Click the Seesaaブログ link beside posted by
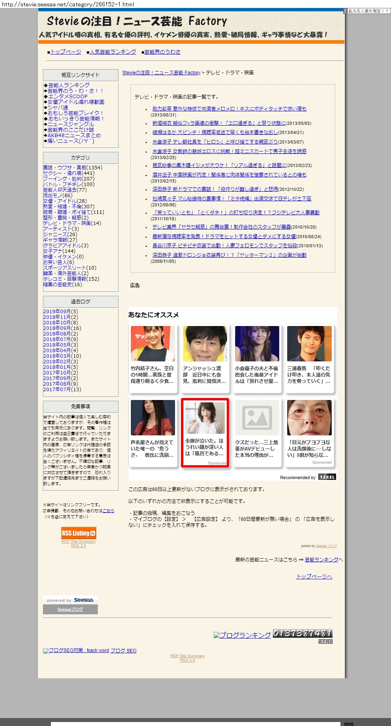Screen dimensions: 391x726 tap(326, 546)
